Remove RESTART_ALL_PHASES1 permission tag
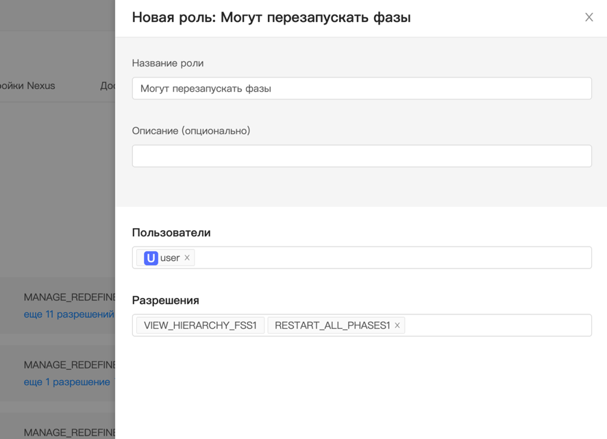Screen dimensions: 607x439 coord(397,325)
